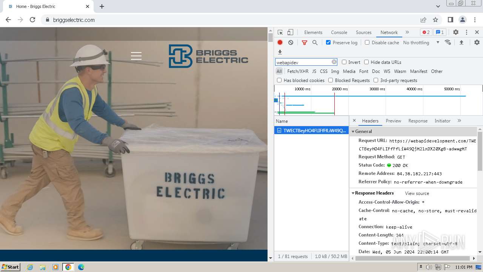The image size is (483, 272).
Task: Collapse the General headers section
Action: tap(353, 131)
